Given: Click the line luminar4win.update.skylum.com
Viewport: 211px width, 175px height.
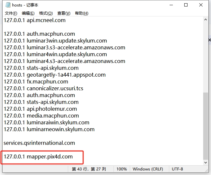Looking at the screenshot, I should click(55, 55).
